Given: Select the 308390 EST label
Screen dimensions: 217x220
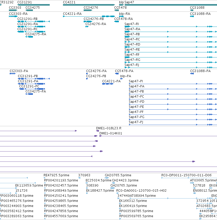Looking at the screenshot, I should tap(92, 186).
